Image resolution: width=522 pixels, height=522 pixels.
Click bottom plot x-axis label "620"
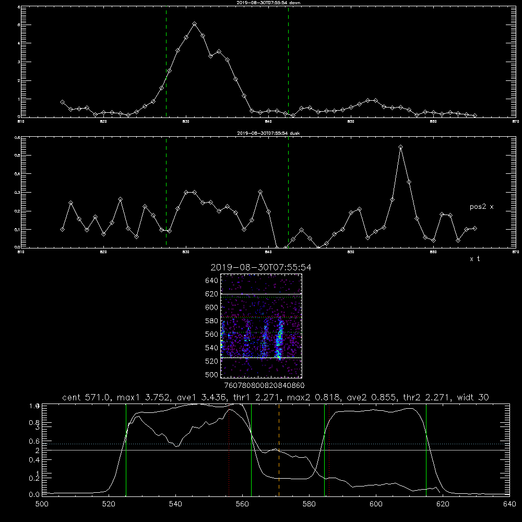pyautogui.click(x=443, y=504)
